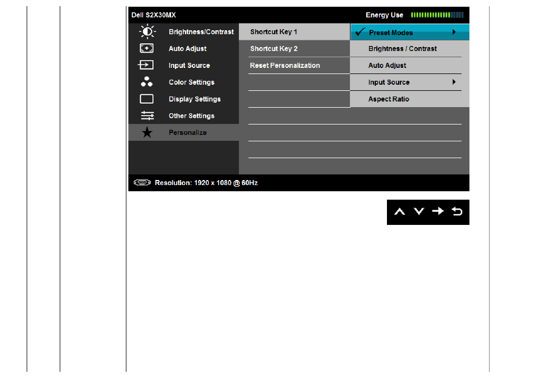Expand the Input Source submenu arrow

(x=454, y=82)
